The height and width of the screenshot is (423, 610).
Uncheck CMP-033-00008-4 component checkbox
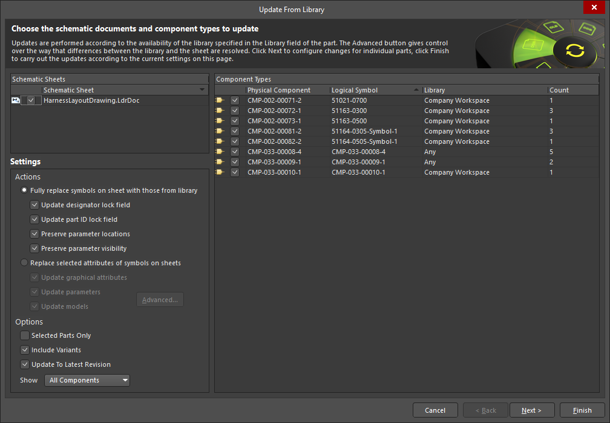pyautogui.click(x=235, y=152)
